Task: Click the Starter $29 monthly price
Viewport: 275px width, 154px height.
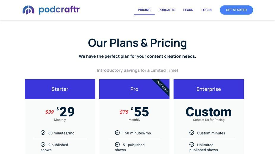Action: 66,112
